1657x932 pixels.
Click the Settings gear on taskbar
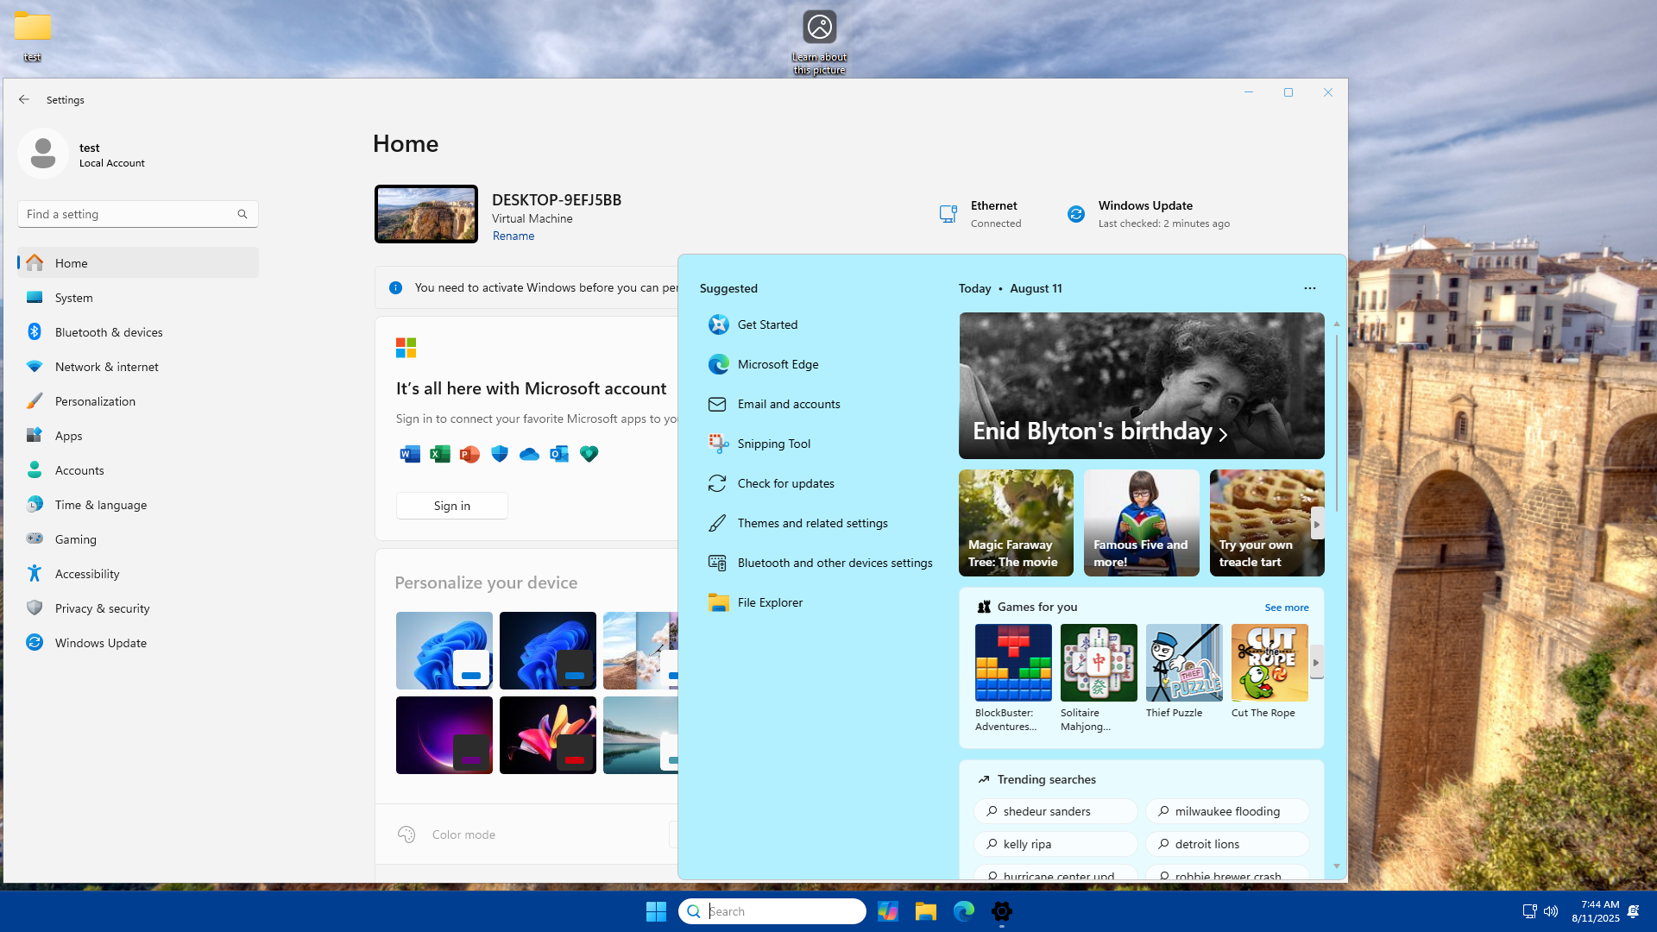tap(1002, 911)
